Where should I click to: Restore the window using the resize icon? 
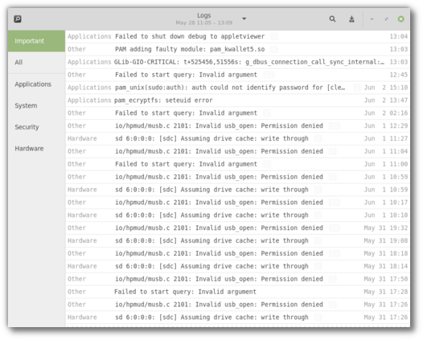point(386,18)
